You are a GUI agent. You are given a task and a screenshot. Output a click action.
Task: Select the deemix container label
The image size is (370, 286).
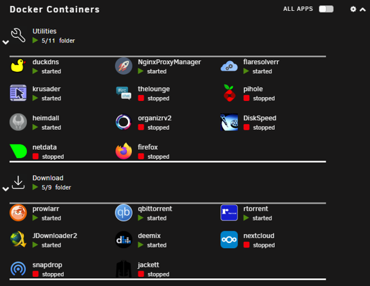pyautogui.click(x=149, y=235)
